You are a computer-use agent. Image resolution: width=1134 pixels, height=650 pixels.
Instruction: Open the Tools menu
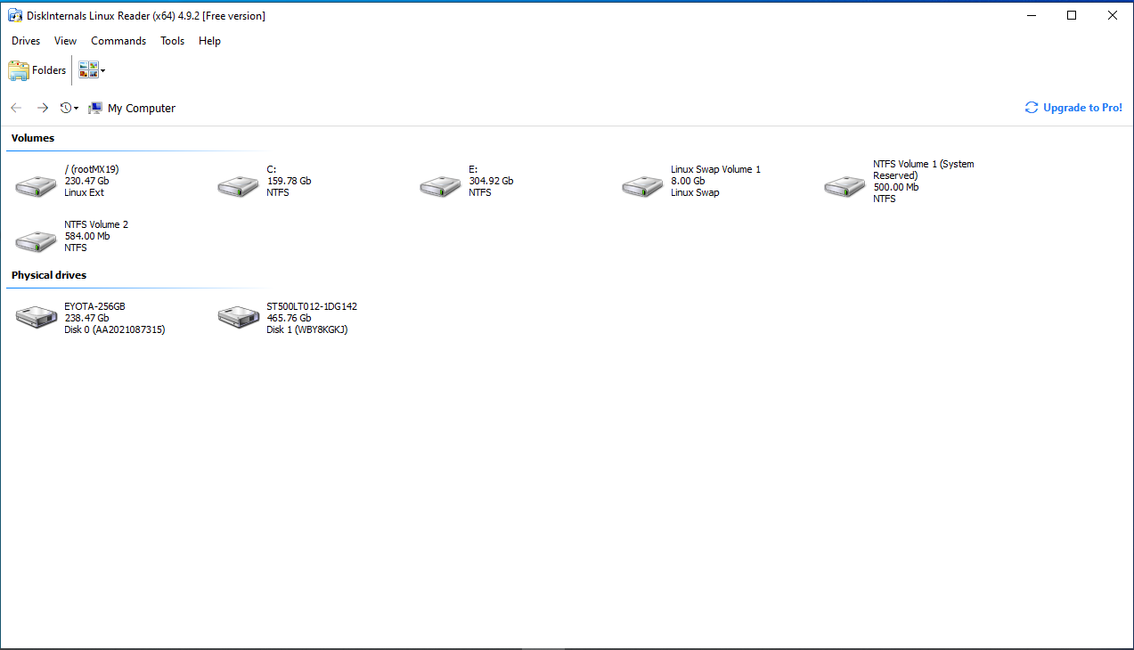[x=173, y=41]
